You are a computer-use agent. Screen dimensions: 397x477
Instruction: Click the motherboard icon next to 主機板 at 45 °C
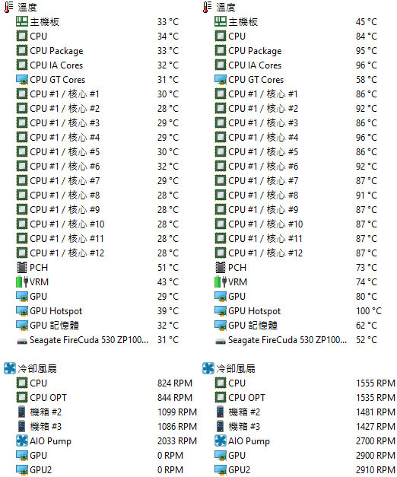click(221, 21)
